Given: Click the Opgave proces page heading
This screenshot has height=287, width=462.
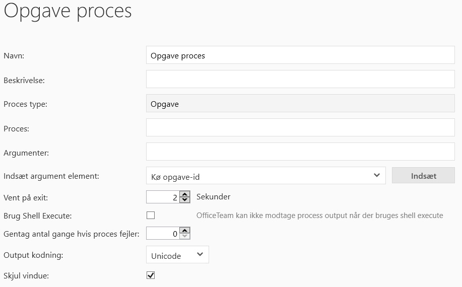Looking at the screenshot, I should pos(68,12).
